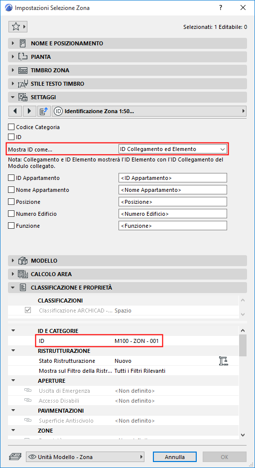Expand the STILE TESTO TIMBRO panel
The width and height of the screenshot is (255, 468).
pos(13,84)
